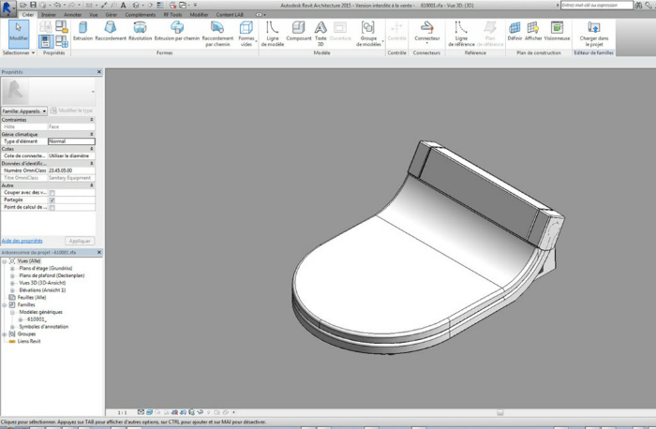Open the Formes vides dropdown
Image resolution: width=656 pixels, height=429 pixels.
click(246, 34)
